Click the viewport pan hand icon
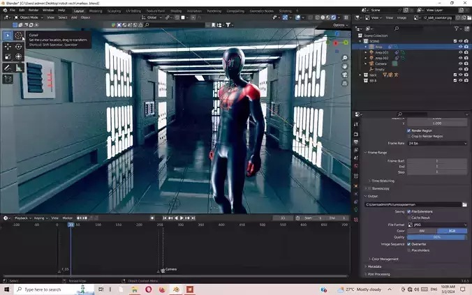The width and height of the screenshot is (472, 295). coord(345,66)
